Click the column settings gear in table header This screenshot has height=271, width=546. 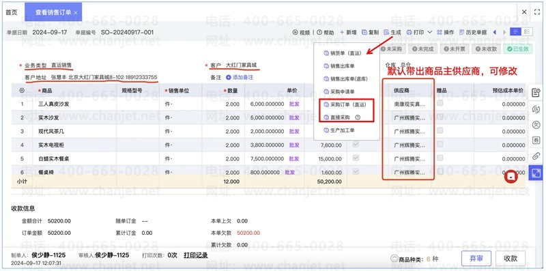coord(22,90)
